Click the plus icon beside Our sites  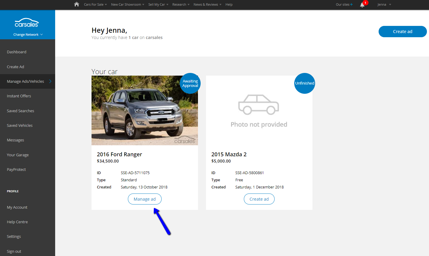click(x=351, y=4)
